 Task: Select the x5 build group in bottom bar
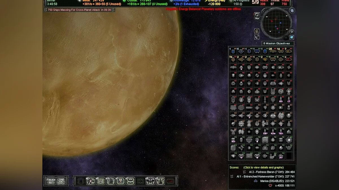[160, 181]
